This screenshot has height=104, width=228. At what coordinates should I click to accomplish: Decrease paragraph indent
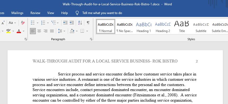pos(65,23)
